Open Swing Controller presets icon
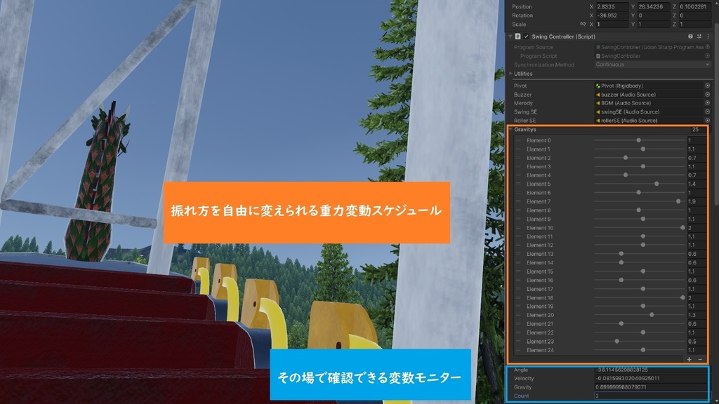 click(699, 36)
